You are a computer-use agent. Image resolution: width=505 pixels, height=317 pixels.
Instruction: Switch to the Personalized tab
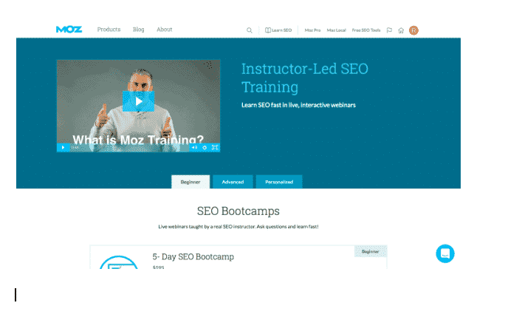(x=279, y=182)
